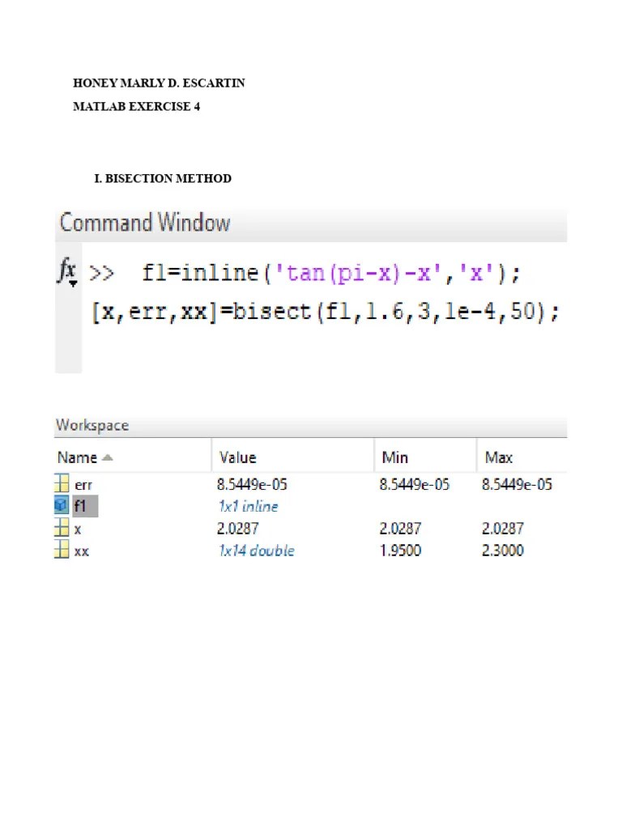The image size is (622, 829).
Task: Click the Workspace panel title
Action: point(92,425)
